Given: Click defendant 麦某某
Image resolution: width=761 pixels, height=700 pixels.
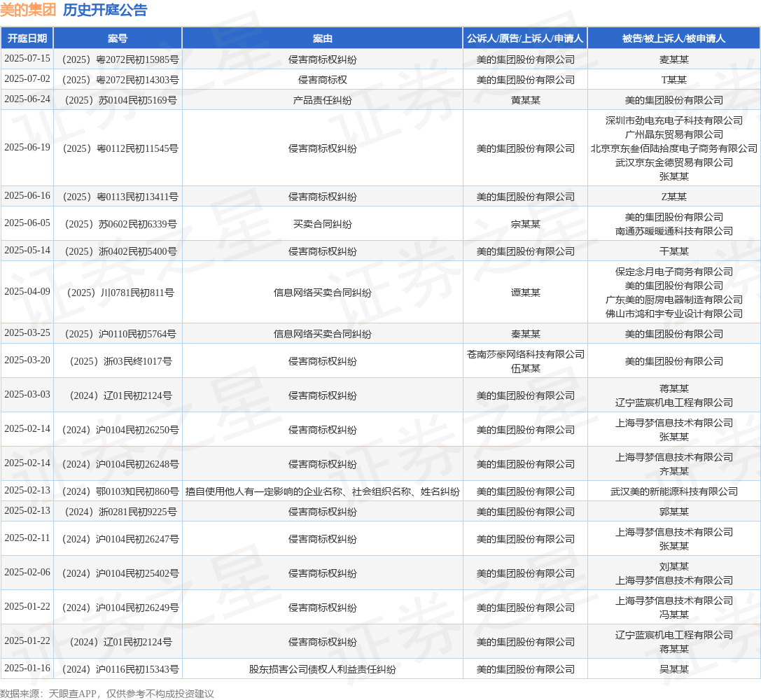Looking at the screenshot, I should point(673,59).
